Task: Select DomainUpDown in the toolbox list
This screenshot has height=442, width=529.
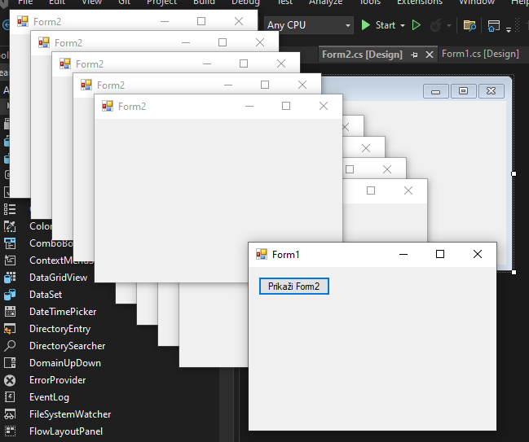Action: pyautogui.click(x=65, y=363)
